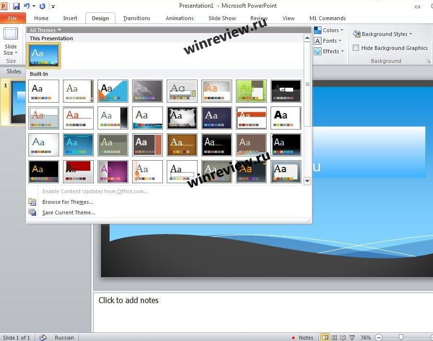Click the zoom out minus button
The width and height of the screenshot is (433, 341).
coord(379,338)
